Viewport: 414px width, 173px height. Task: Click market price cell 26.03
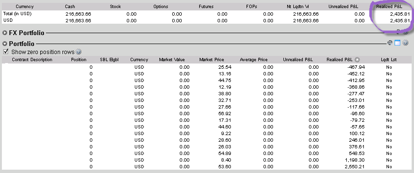click(225, 146)
